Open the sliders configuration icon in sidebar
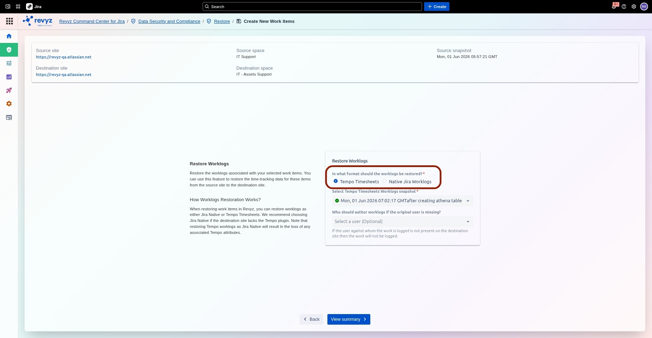This screenshot has width=652, height=338. tap(9, 63)
